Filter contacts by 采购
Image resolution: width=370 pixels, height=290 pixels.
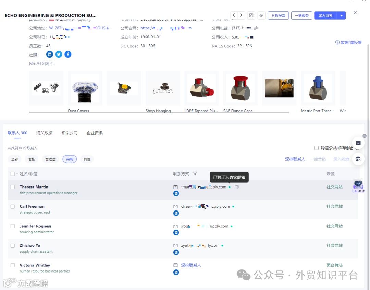coord(70,159)
